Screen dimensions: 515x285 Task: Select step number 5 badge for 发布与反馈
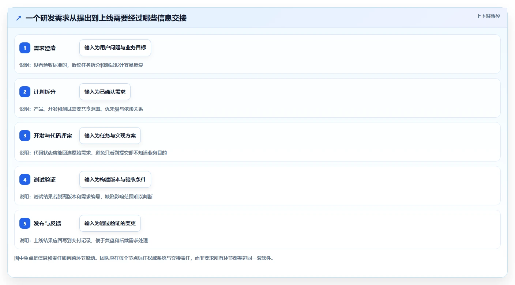[x=25, y=223]
